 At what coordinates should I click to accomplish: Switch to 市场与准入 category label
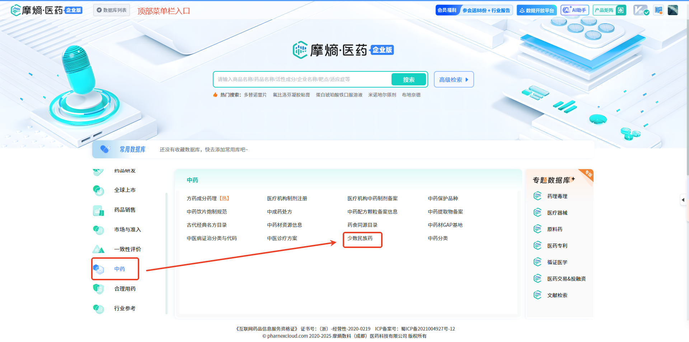coord(127,229)
